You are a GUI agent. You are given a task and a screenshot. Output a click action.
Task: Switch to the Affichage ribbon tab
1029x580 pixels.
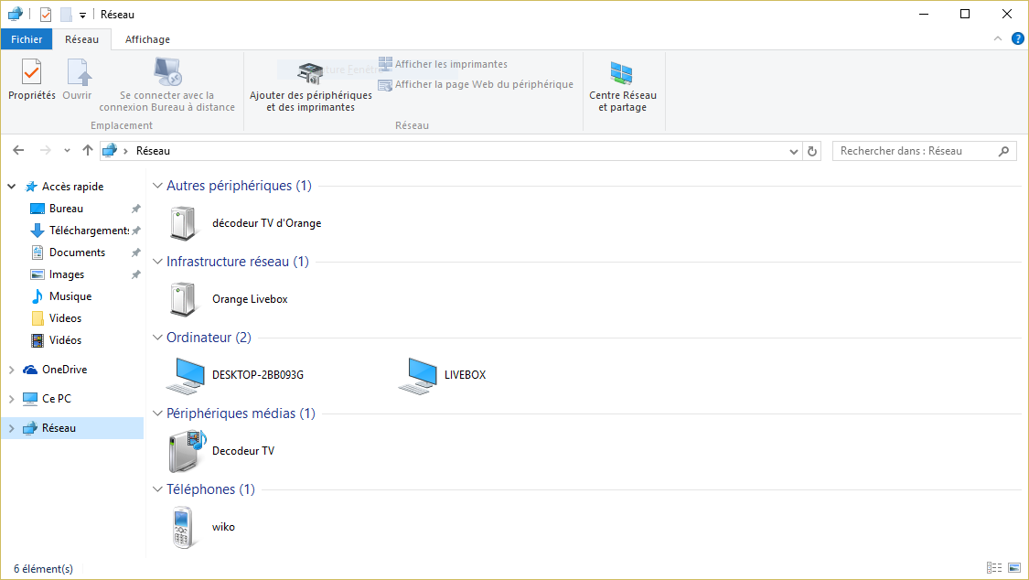click(x=147, y=39)
